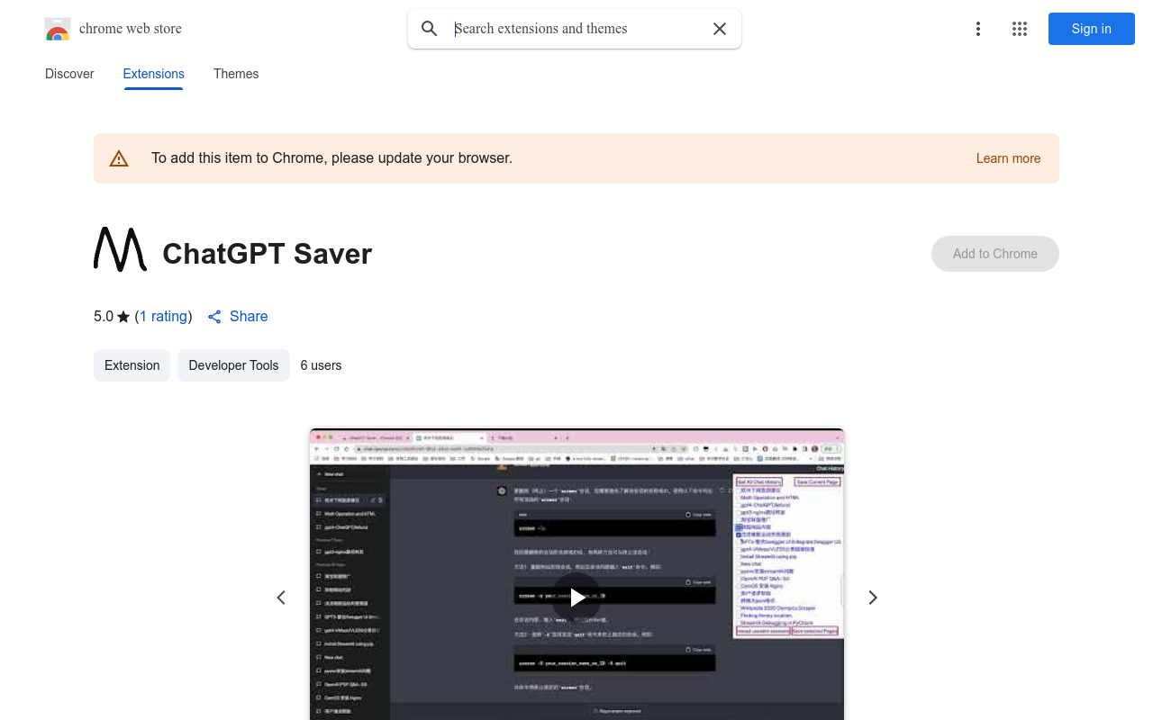The width and height of the screenshot is (1153, 720).
Task: Click the ChatGPT Saver extension logo
Action: pyautogui.click(x=120, y=249)
